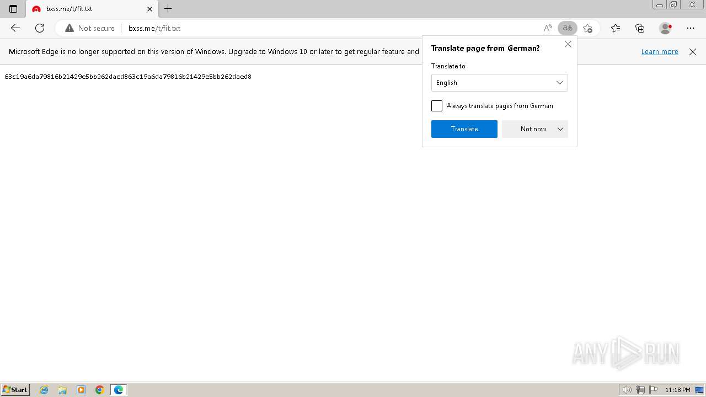This screenshot has width=706, height=397.
Task: Open volume control in system tray
Action: [x=627, y=390]
